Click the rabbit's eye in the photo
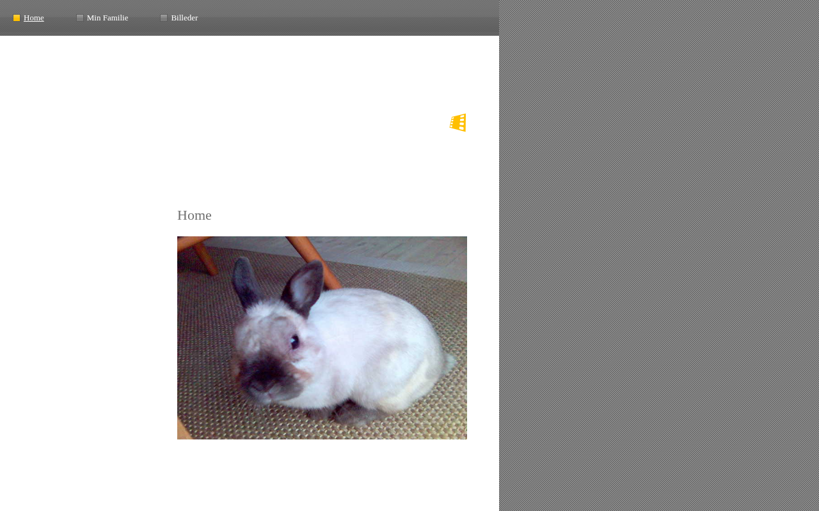 [294, 342]
